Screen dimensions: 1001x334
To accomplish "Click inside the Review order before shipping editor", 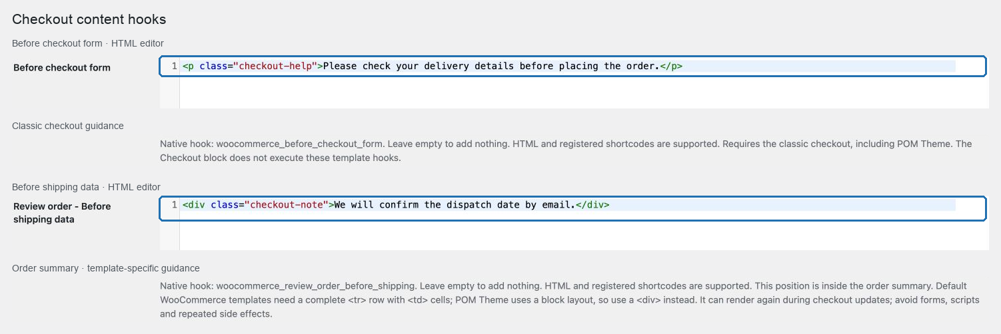I will [x=574, y=224].
